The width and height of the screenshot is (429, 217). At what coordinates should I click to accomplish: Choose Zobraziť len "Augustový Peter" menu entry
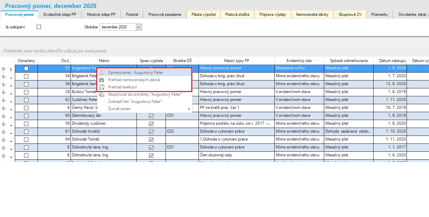[135, 102]
